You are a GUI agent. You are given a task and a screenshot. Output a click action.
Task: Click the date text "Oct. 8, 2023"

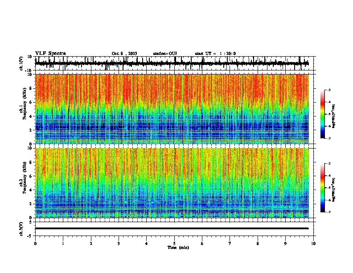tap(124, 54)
